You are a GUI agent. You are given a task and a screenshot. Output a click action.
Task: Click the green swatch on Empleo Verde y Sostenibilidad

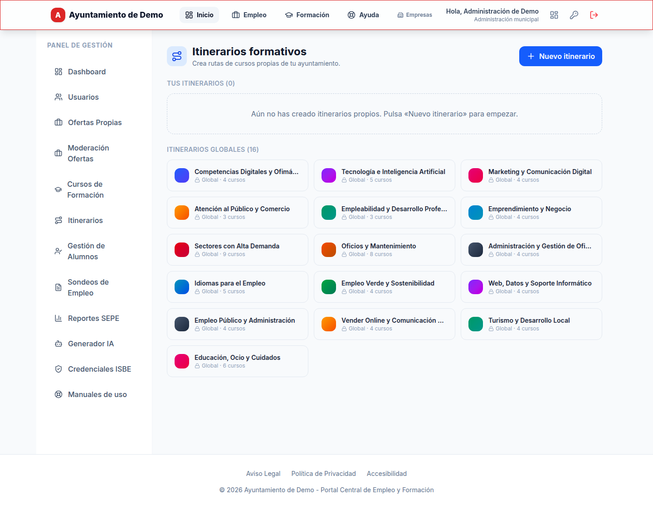(329, 287)
